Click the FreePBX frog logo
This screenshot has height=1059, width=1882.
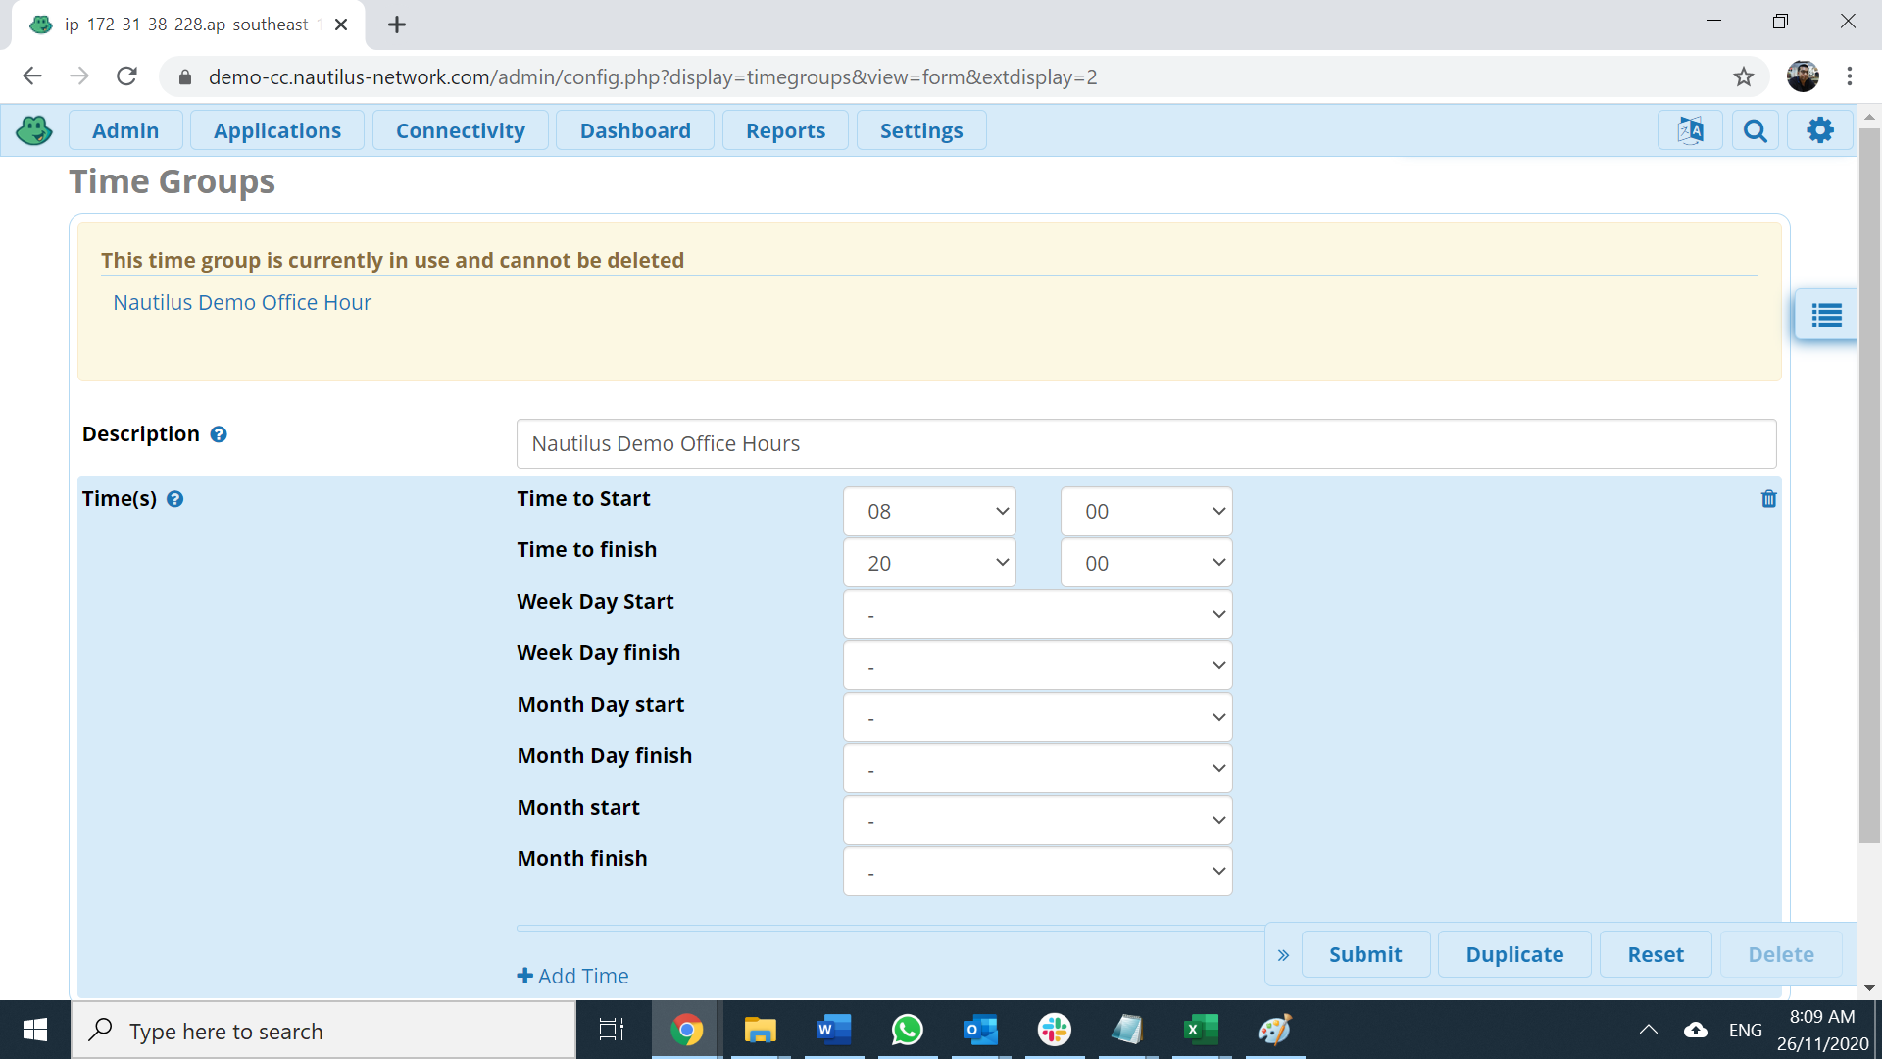[34, 130]
